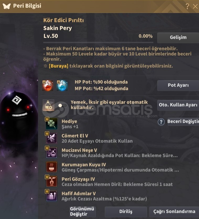Image resolution: width=199 pixels, height=219 pixels.
Task: Click the HP potion icon
Action: pyautogui.click(x=48, y=86)
